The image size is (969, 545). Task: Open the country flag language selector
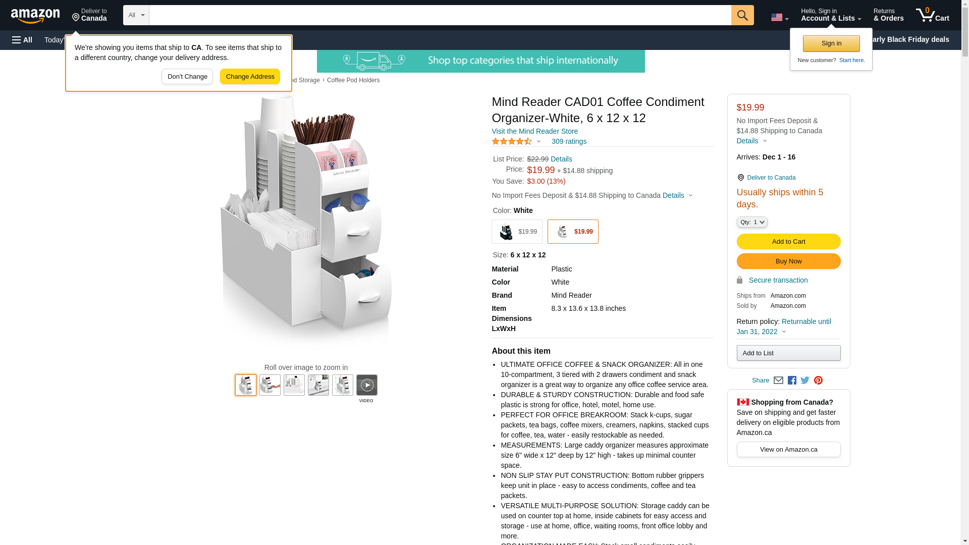pos(780,18)
